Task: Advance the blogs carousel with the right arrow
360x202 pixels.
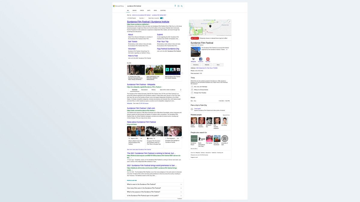Action: 182,73
